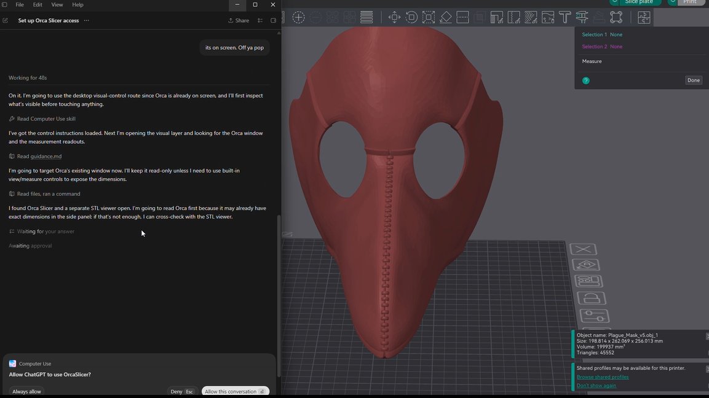This screenshot has width=709, height=398.
Task: Dismiss the object info notification
Action: 707,336
